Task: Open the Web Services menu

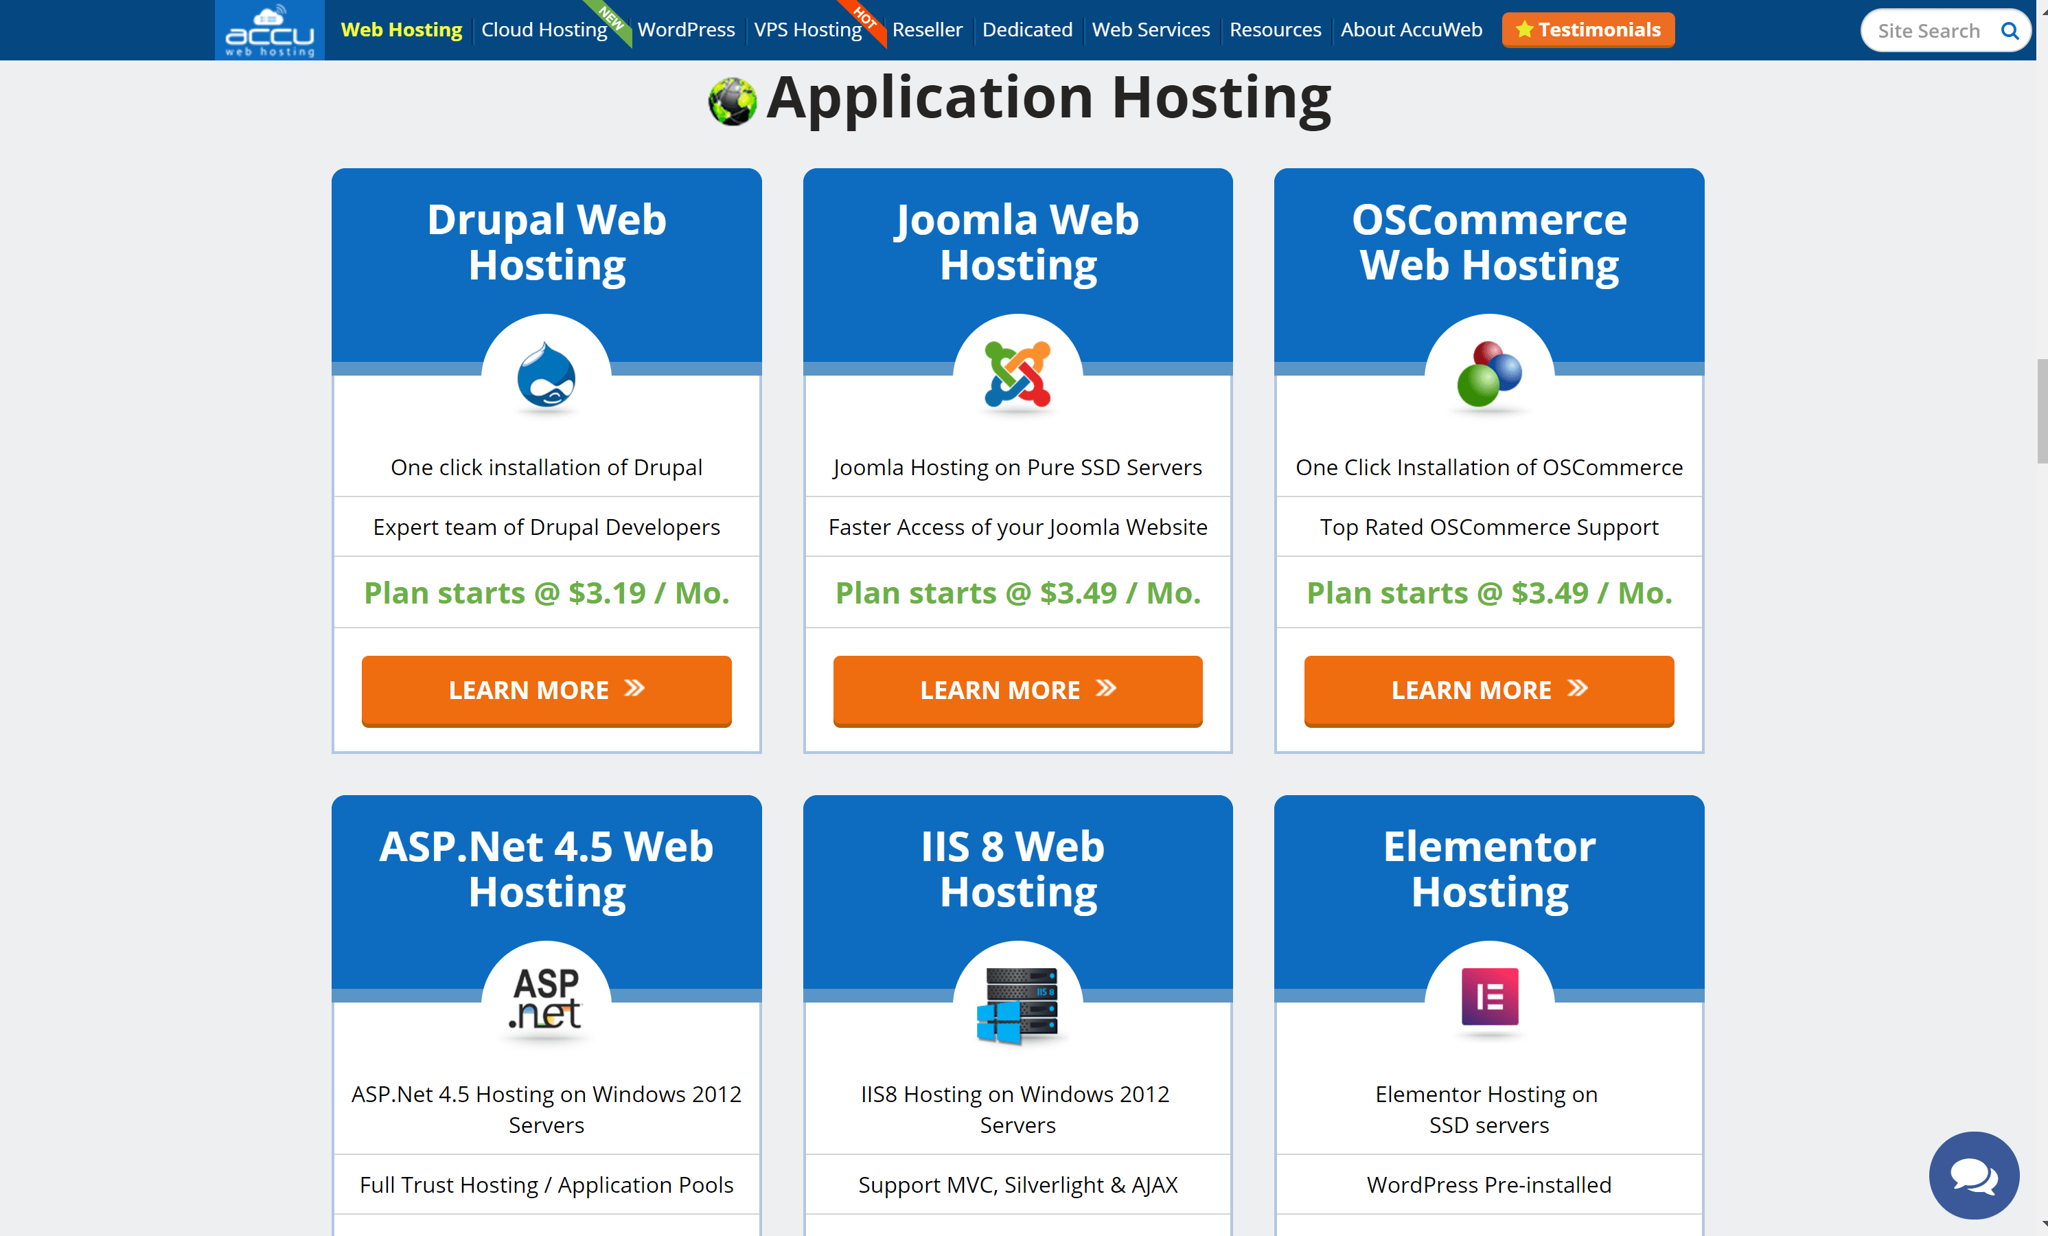Action: 1151,30
